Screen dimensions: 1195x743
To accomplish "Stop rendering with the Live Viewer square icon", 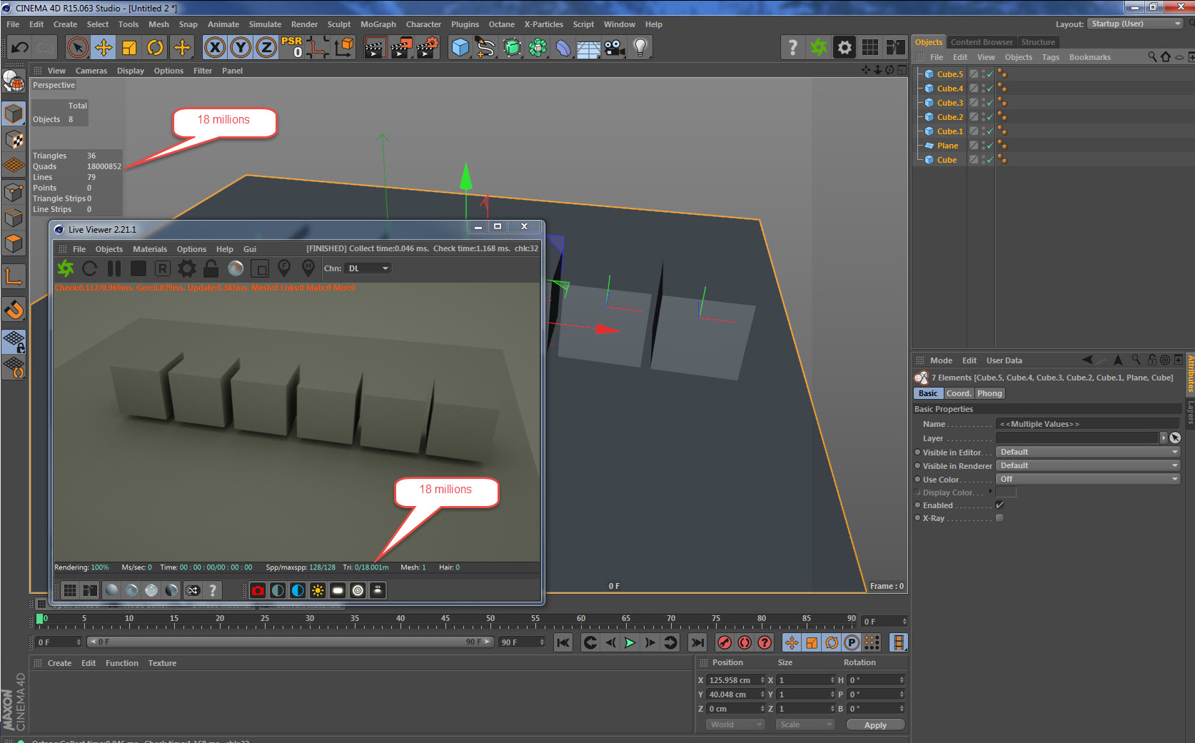I will tap(138, 268).
